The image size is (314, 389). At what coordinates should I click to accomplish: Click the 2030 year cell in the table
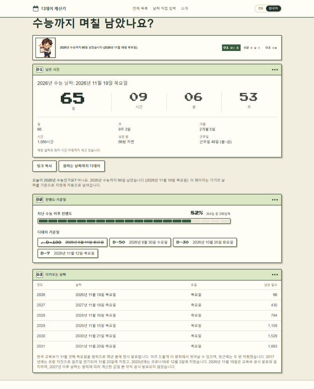41,336
